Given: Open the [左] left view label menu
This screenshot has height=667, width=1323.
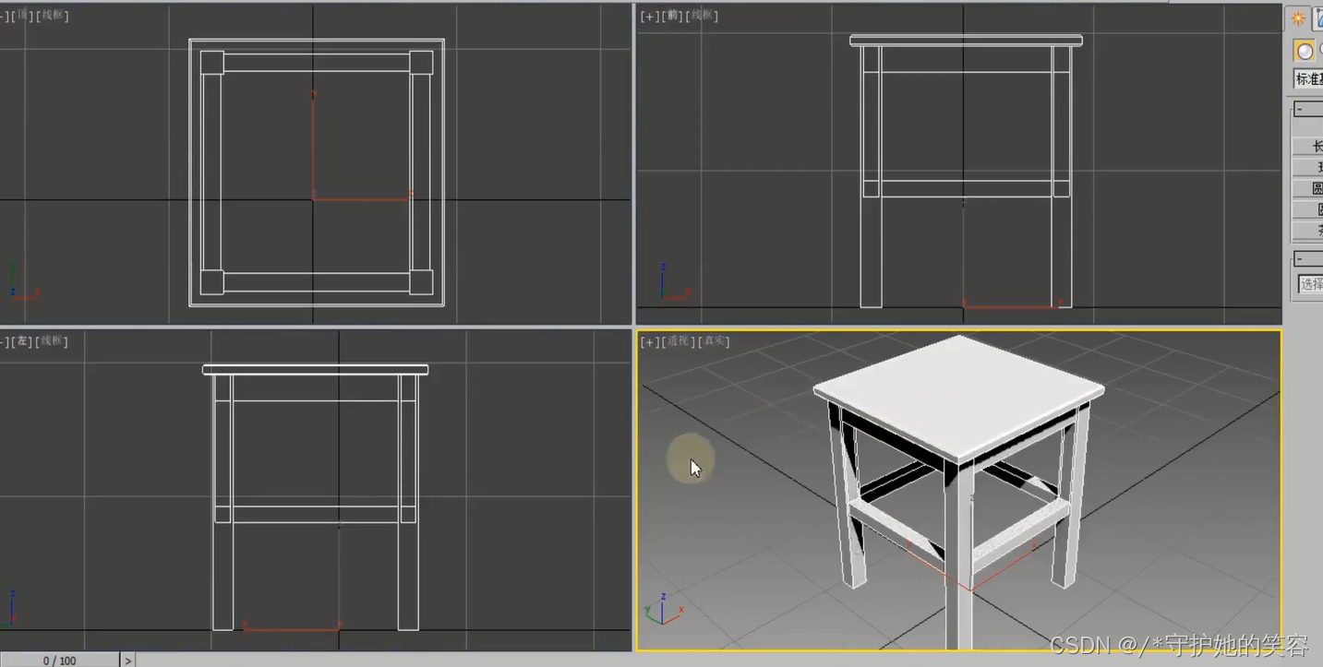Looking at the screenshot, I should tap(21, 341).
